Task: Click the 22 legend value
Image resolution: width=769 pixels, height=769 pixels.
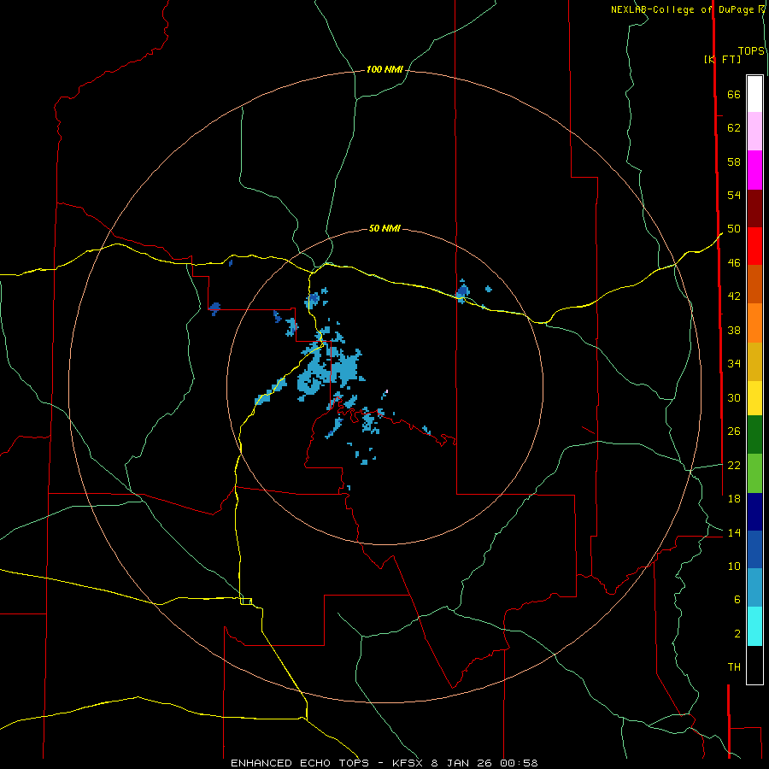Action: click(x=734, y=465)
